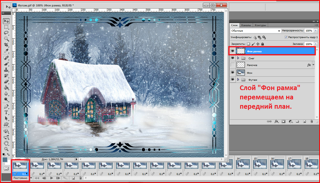Screen dimensions: 320x183
Task: Open the blend mode dropdown Обычные
Action: click(x=256, y=31)
